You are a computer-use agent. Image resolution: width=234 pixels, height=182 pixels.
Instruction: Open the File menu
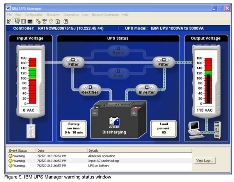click(9, 15)
